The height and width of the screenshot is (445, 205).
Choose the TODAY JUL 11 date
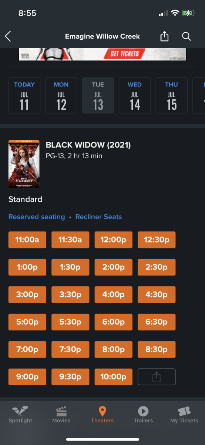[x=24, y=95]
